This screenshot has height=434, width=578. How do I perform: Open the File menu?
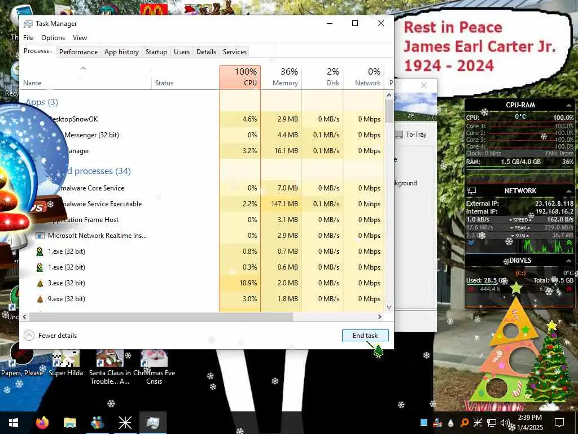28,38
